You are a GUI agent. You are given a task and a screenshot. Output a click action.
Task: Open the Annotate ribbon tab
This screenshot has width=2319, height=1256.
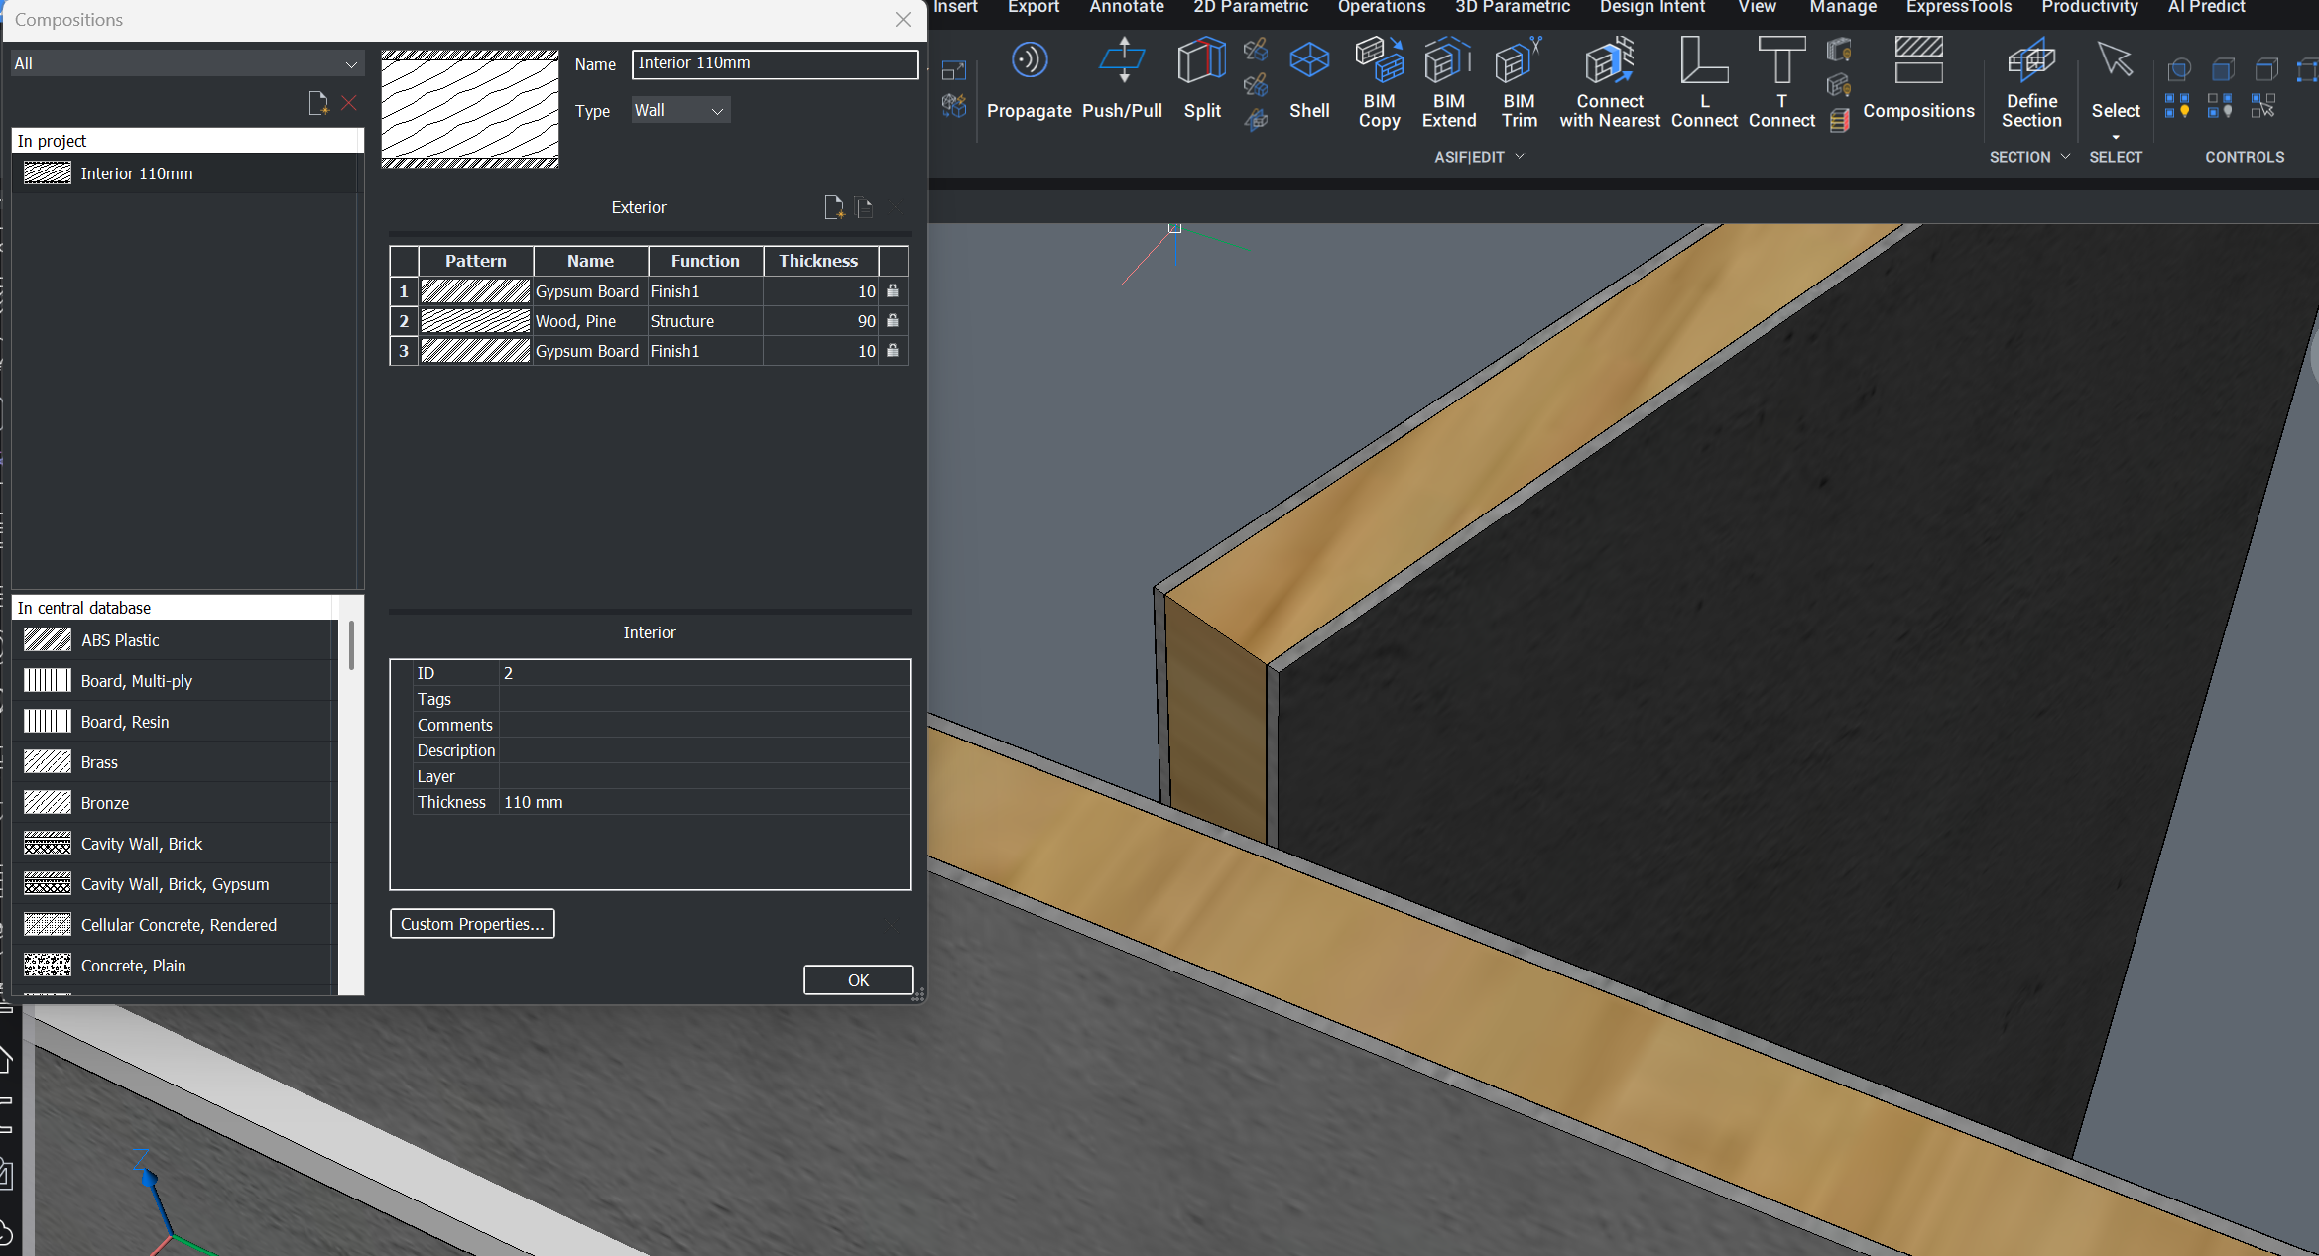(1127, 8)
